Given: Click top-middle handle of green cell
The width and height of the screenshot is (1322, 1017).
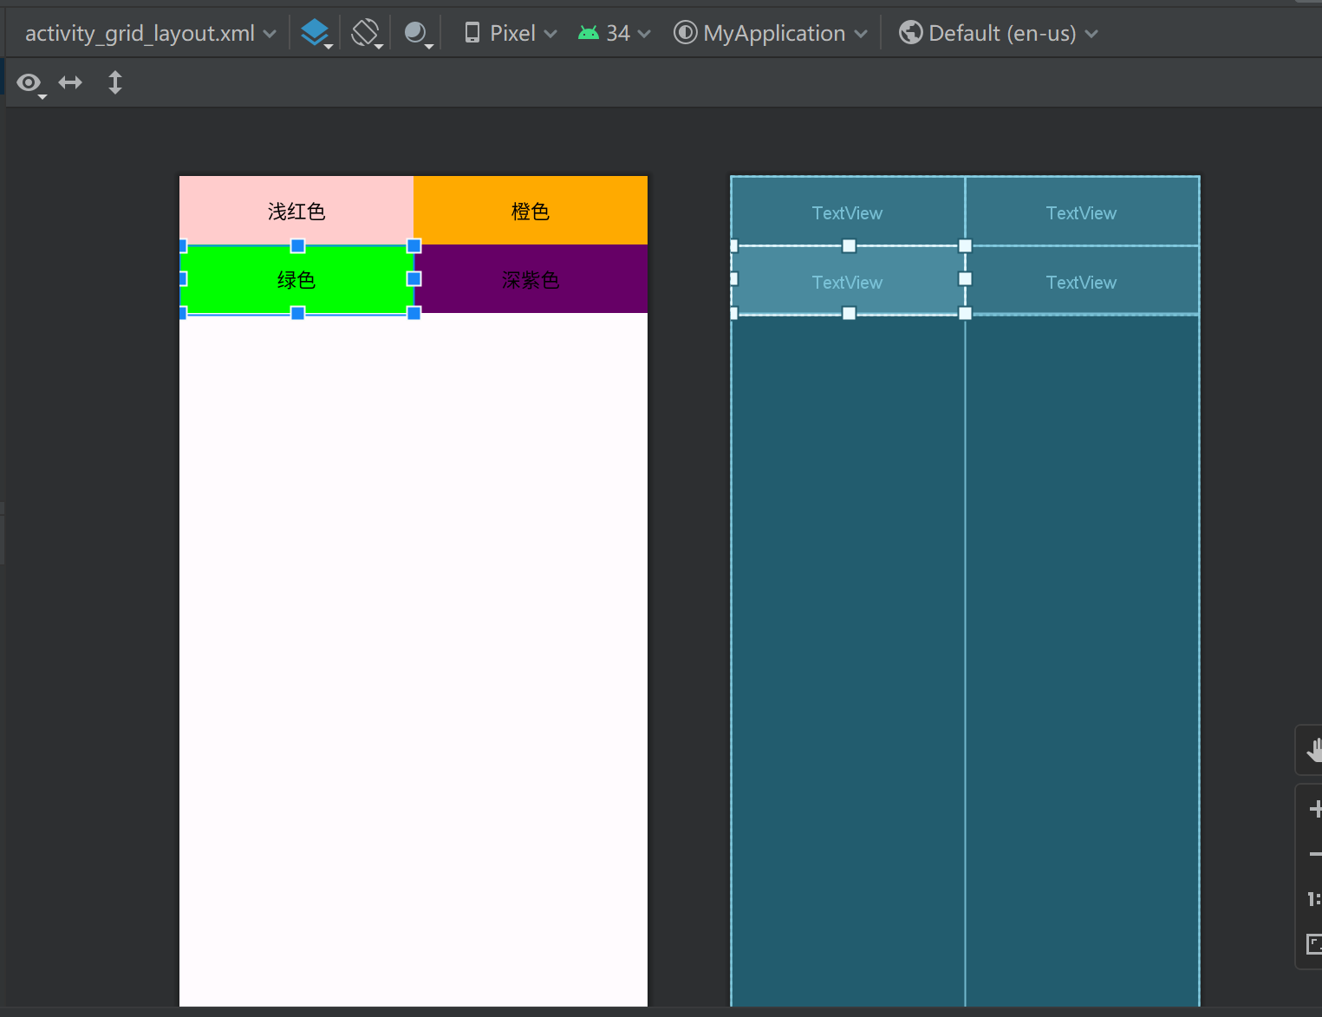Looking at the screenshot, I should point(297,246).
